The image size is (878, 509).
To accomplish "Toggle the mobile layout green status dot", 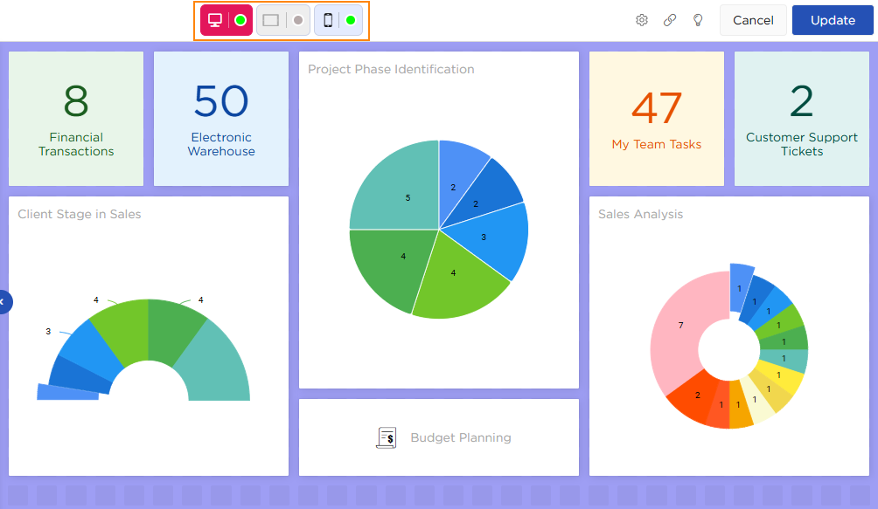I will pyautogui.click(x=351, y=20).
